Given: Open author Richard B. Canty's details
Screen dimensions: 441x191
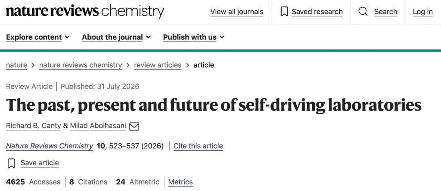Looking at the screenshot, I should [x=33, y=126].
